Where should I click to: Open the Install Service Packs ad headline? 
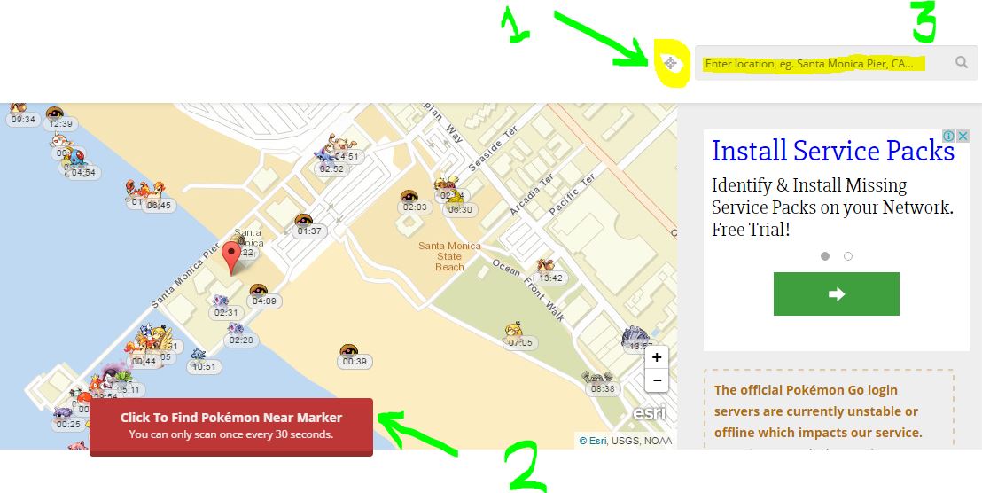click(833, 151)
